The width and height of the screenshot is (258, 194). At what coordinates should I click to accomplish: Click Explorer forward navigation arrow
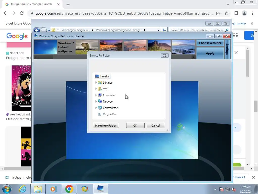[x=44, y=30]
